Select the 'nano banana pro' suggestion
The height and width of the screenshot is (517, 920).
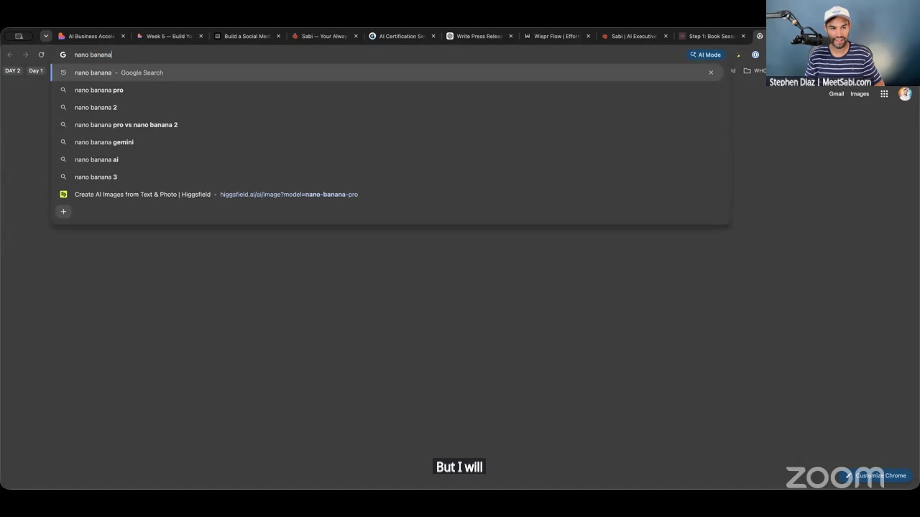(x=390, y=90)
